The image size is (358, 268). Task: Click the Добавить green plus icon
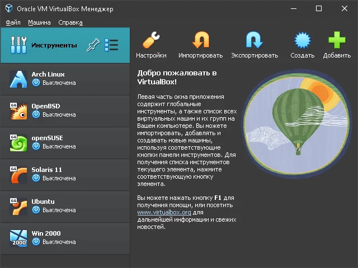pyautogui.click(x=337, y=40)
